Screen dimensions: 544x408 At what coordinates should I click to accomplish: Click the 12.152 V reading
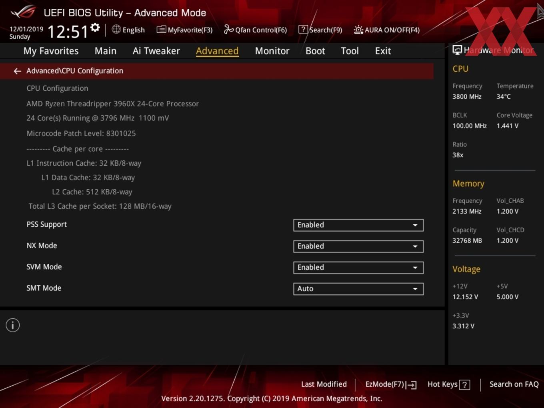tap(465, 297)
